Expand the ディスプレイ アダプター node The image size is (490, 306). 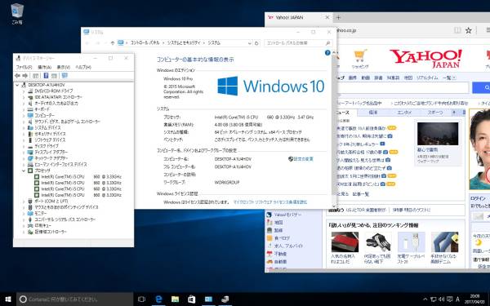pyautogui.click(x=24, y=152)
